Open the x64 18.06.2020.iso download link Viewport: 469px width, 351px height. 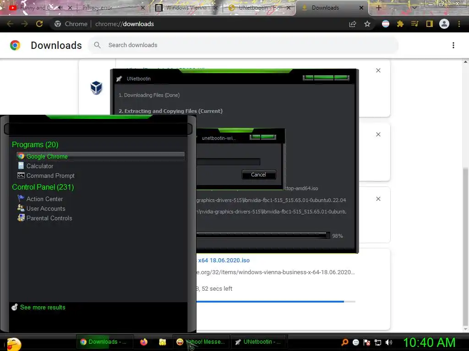(224, 260)
